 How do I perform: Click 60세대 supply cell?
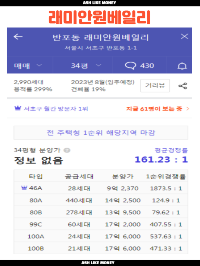click(x=79, y=224)
